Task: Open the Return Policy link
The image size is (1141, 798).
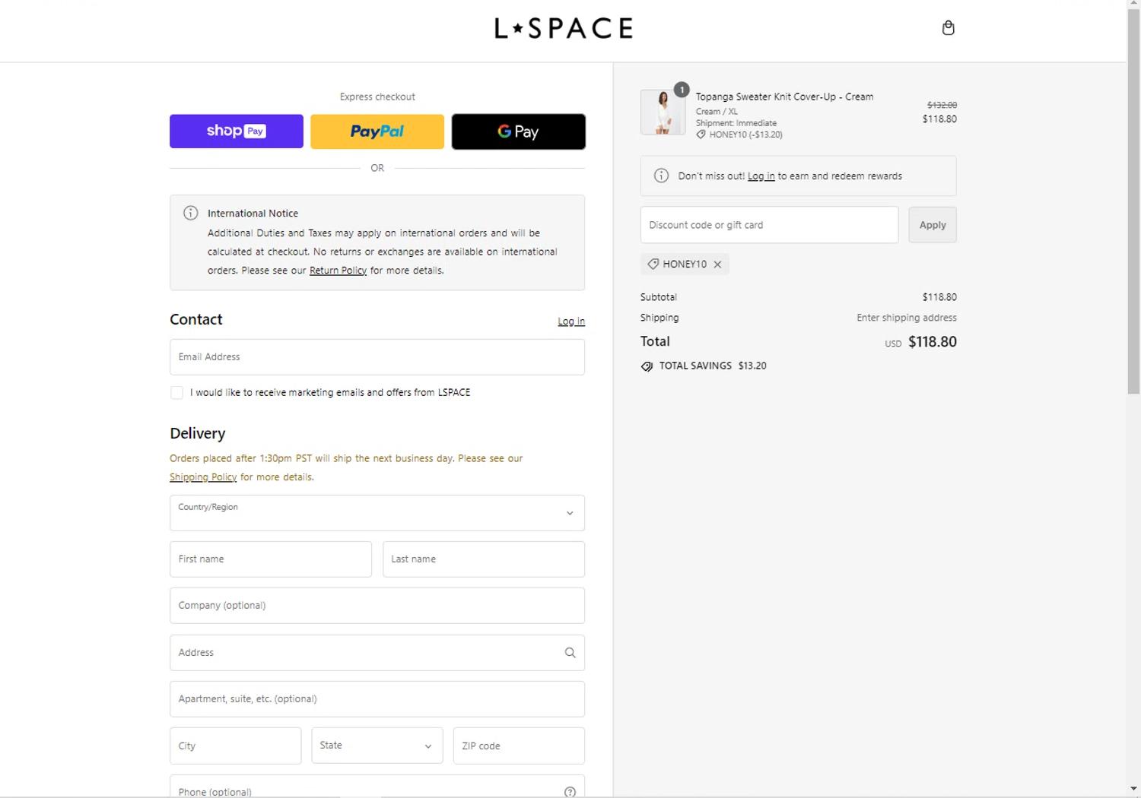Action: [x=338, y=271]
